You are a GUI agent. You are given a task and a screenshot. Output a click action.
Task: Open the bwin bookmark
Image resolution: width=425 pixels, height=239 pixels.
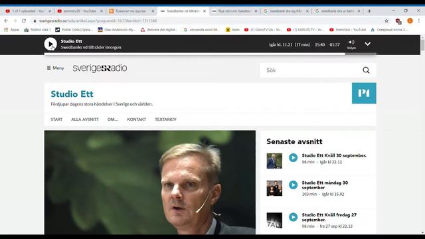[232, 29]
